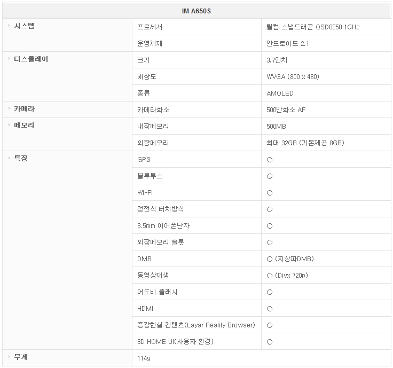Click the circle mark for 어도비 플래시
Viewport: 393px width, 368px height.
point(270,292)
